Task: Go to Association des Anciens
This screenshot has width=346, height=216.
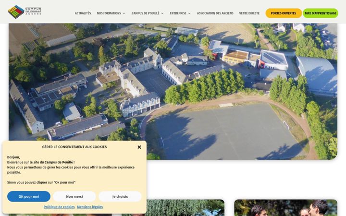Action: click(215, 13)
